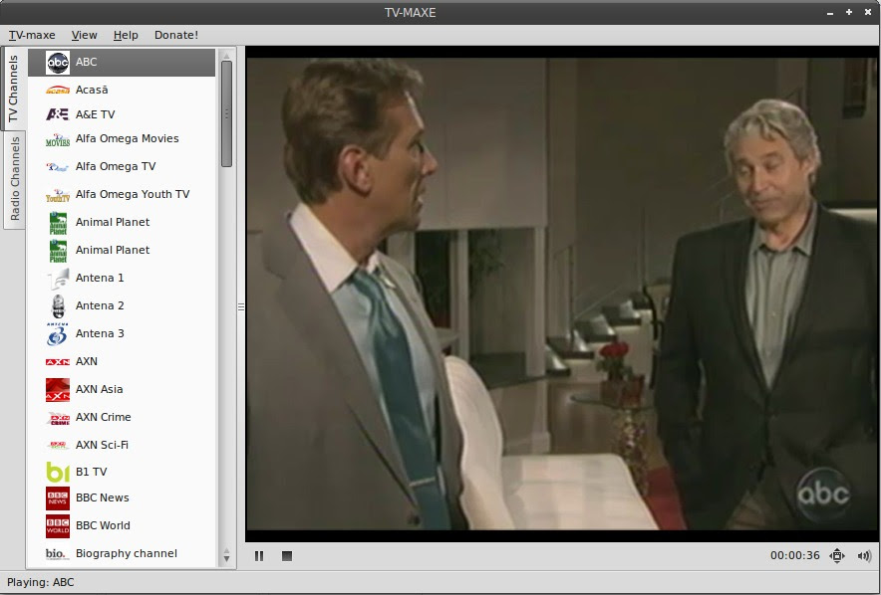Open the volume control

(x=864, y=556)
